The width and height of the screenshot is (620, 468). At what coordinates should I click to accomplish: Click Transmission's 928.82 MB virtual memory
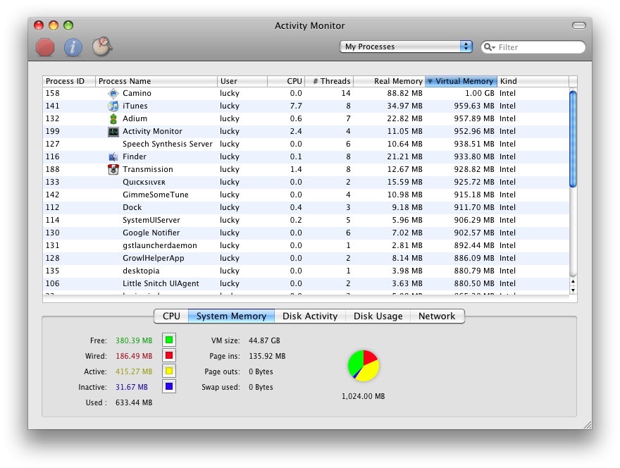474,169
